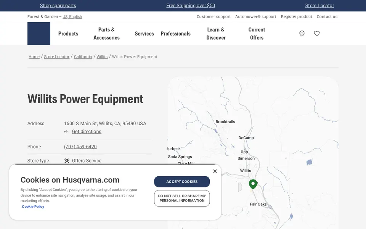Click the Get directions arrow icon
Screen dimensions: 366x229
click(x=66, y=132)
